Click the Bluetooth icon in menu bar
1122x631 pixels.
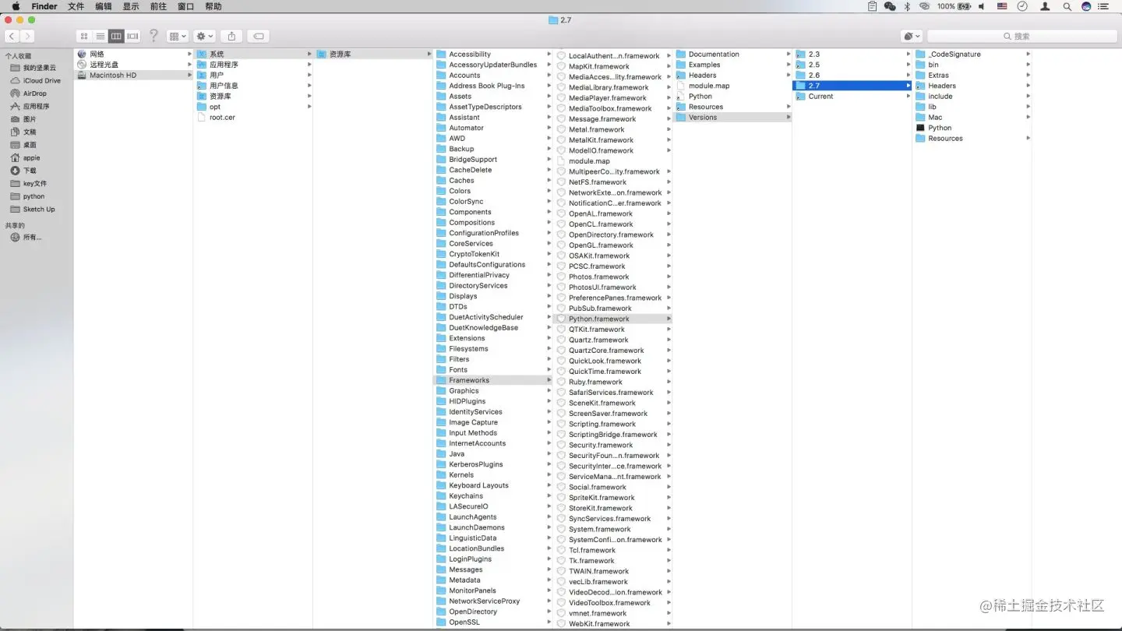click(908, 6)
